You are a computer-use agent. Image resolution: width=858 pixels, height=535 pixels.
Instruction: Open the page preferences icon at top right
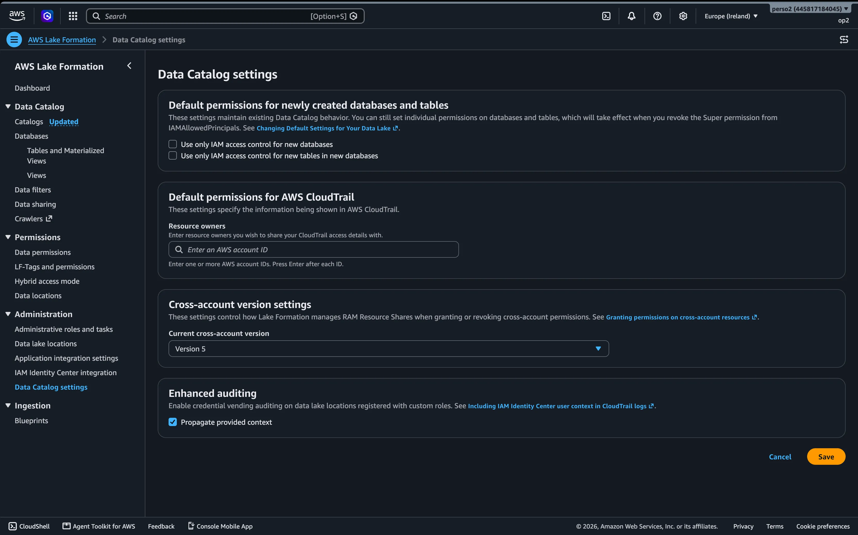tap(844, 40)
